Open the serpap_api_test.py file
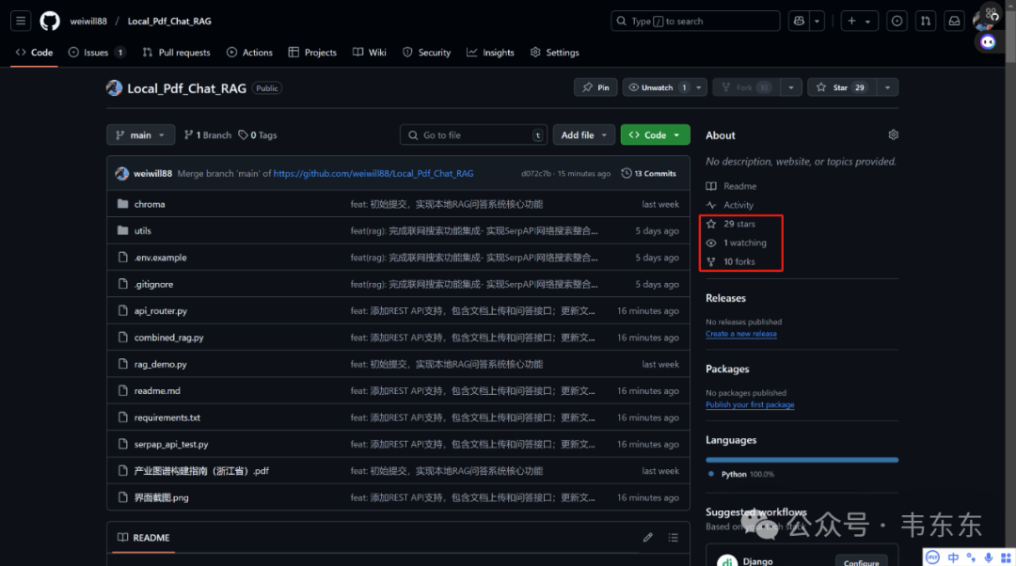Image resolution: width=1016 pixels, height=566 pixels. (171, 445)
